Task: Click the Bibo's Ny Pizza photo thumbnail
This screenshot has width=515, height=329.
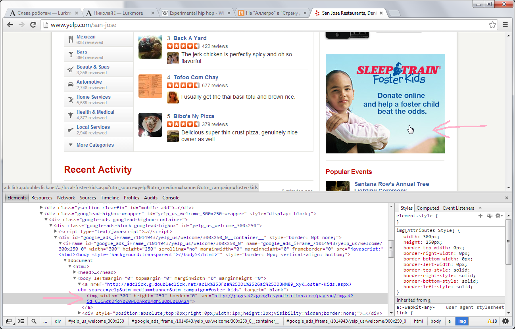Action: click(150, 125)
